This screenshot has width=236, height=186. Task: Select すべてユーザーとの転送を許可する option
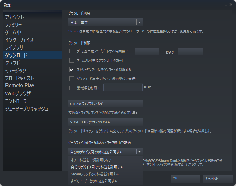click(x=106, y=181)
